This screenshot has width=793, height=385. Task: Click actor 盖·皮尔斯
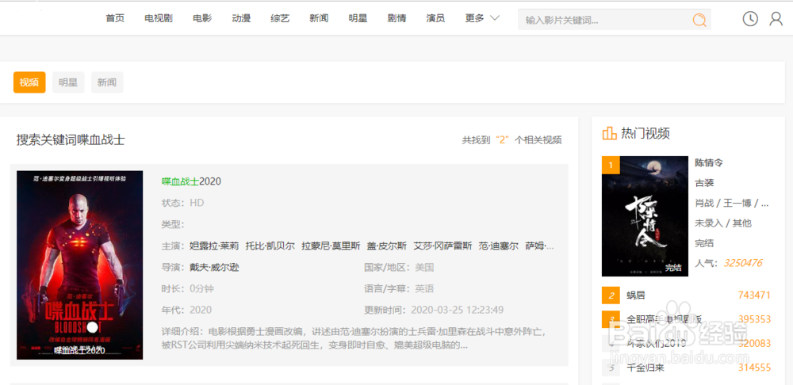pos(387,246)
